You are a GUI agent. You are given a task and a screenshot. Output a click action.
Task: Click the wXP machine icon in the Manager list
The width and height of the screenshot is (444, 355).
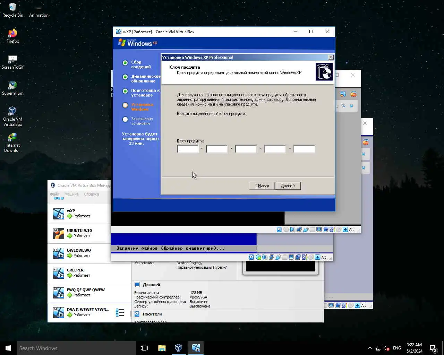(x=58, y=214)
